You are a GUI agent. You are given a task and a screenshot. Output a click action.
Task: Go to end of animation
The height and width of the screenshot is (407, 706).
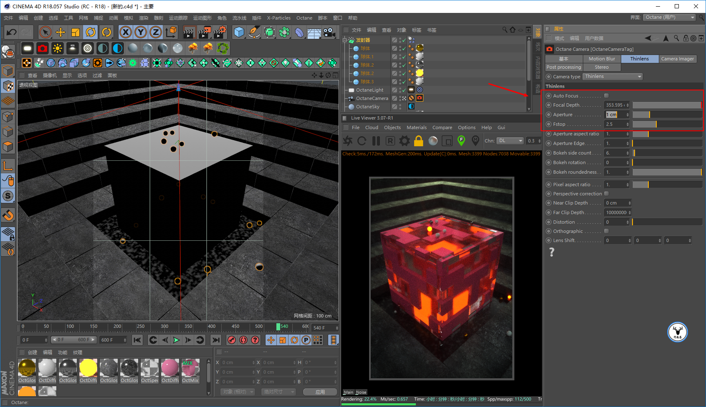click(x=215, y=340)
